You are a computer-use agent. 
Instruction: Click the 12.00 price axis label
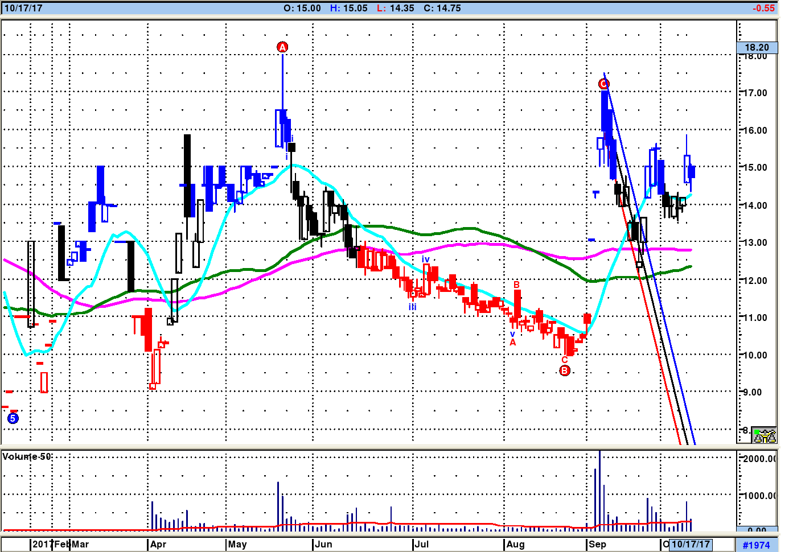[756, 281]
